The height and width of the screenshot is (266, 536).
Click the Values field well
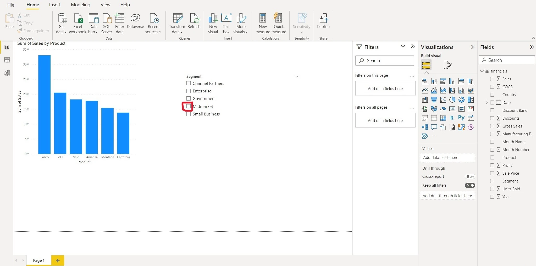(447, 158)
